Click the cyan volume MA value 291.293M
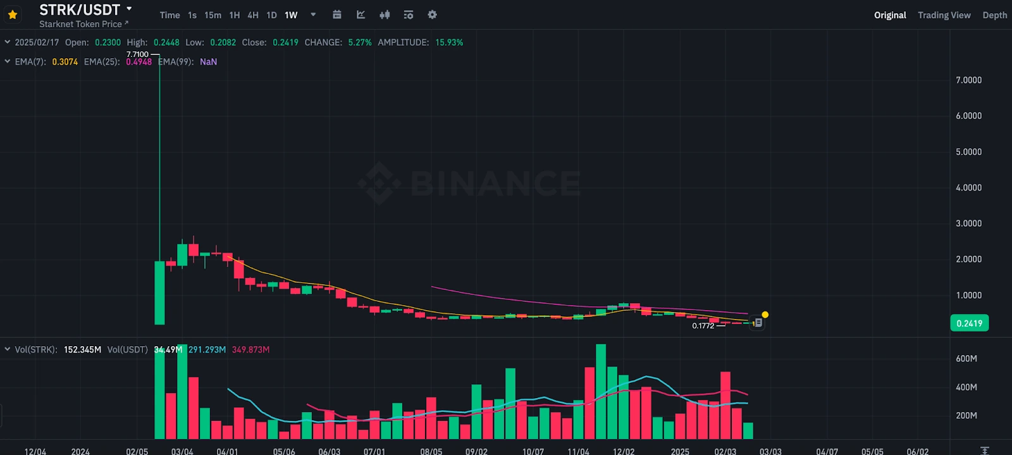This screenshot has height=455, width=1012. (207, 350)
